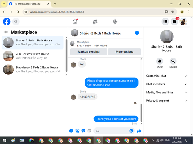View site information icon in address bar
The width and height of the screenshot is (193, 144).
click(x=26, y=12)
